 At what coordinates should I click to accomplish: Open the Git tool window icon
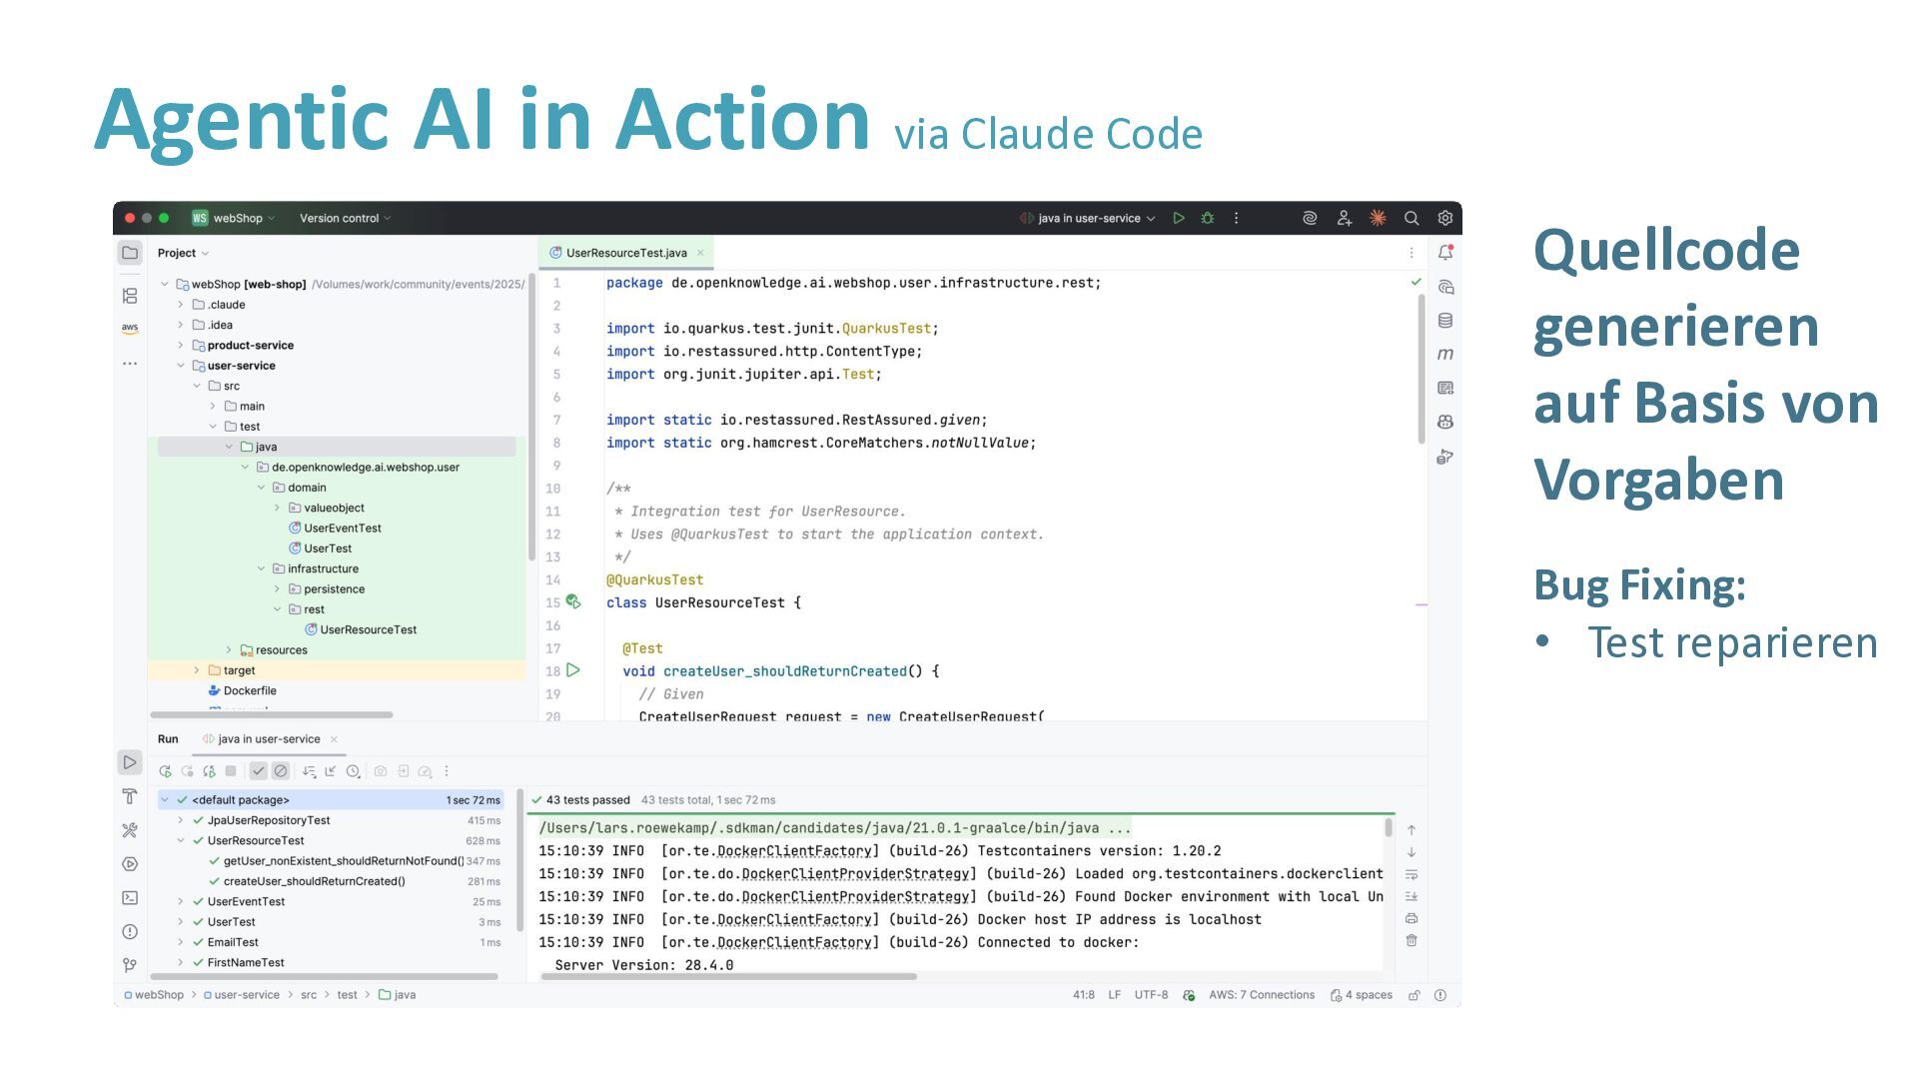[x=130, y=965]
